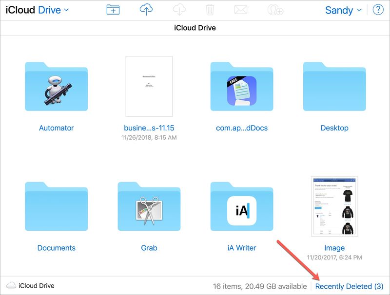390x295 pixels.
Task: Click the busine...s-11.15 file name
Action: 149,128
